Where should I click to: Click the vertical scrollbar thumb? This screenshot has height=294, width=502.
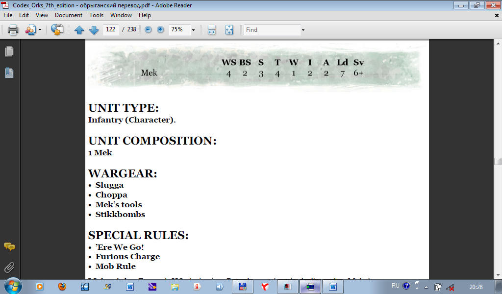tap(498, 161)
